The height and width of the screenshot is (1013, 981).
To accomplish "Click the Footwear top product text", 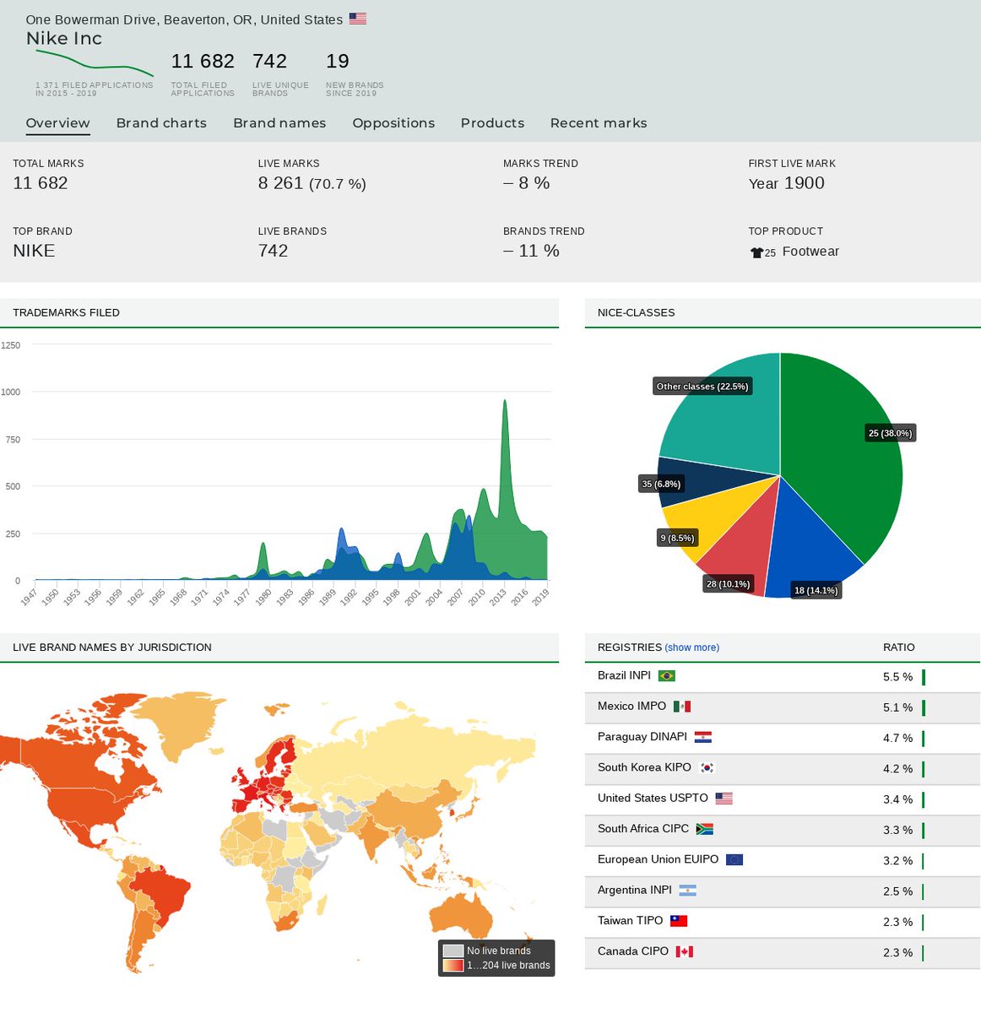I will tap(810, 252).
